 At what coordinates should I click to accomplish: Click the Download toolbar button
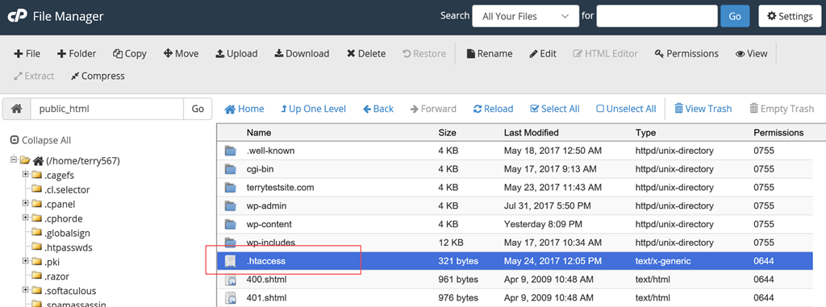302,54
